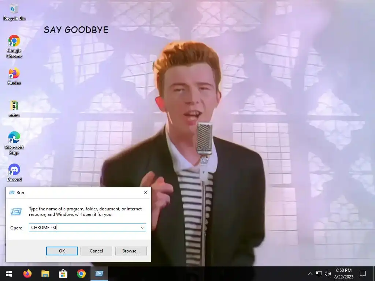Viewport: 375px width, 281px height.
Task: Select the Discord desktop shortcut
Action: 14,173
